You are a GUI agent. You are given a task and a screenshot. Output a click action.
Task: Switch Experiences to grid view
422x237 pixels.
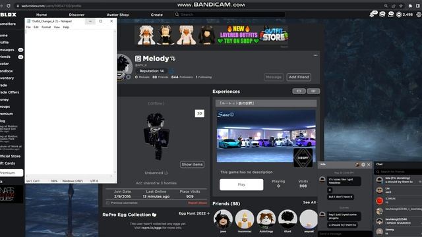(x=313, y=91)
